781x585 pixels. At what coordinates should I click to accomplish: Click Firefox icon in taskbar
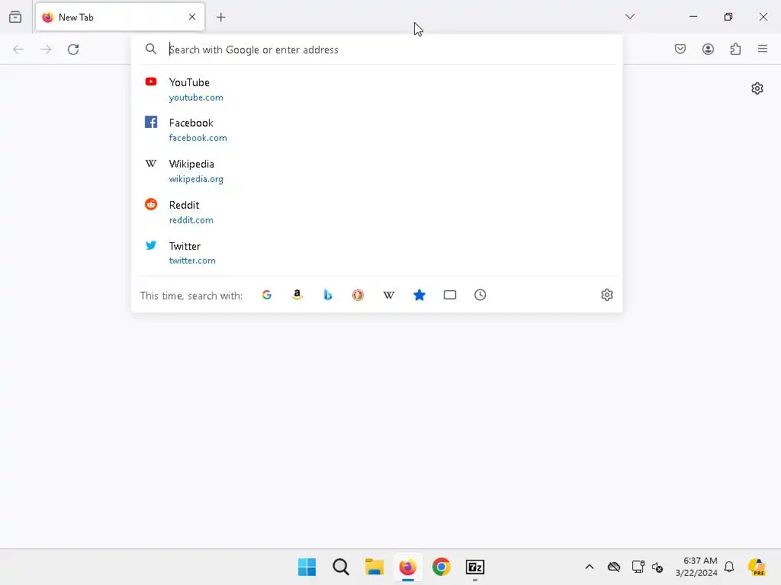[408, 567]
